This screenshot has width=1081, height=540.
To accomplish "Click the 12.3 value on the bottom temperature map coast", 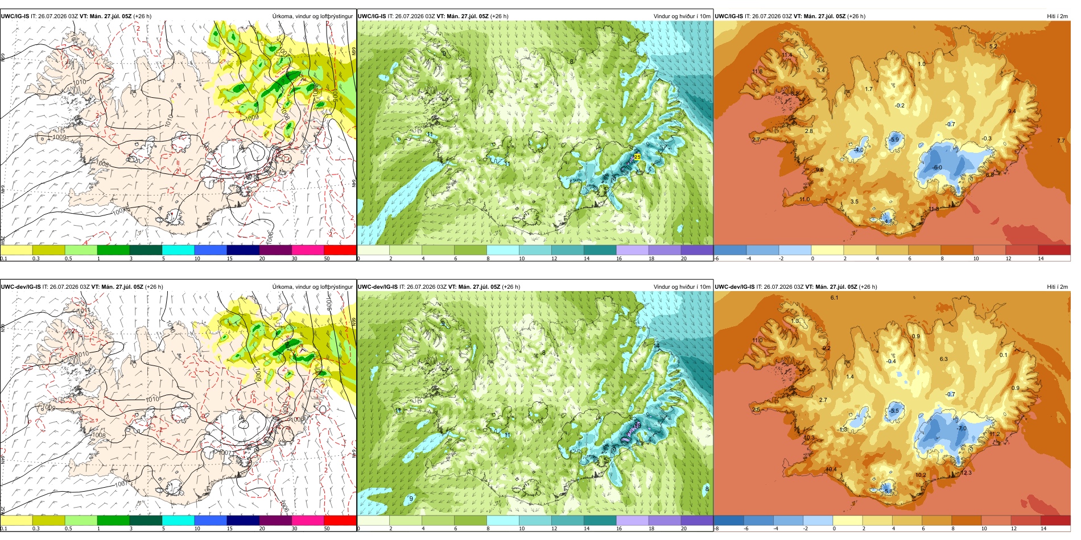I will click(966, 473).
